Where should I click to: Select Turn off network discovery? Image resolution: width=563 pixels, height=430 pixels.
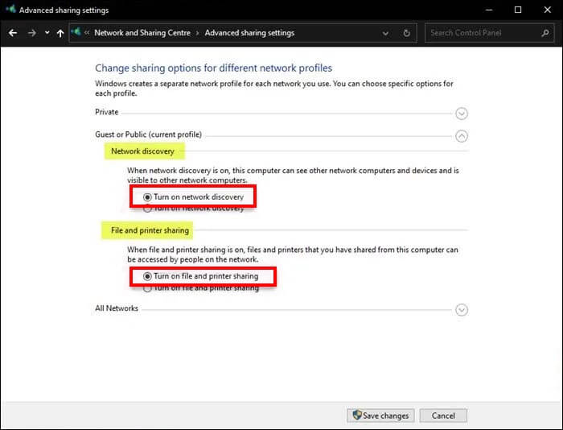[193, 209]
